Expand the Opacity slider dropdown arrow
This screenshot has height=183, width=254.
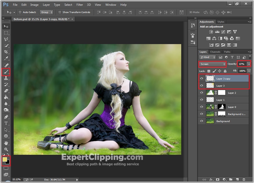249,64
